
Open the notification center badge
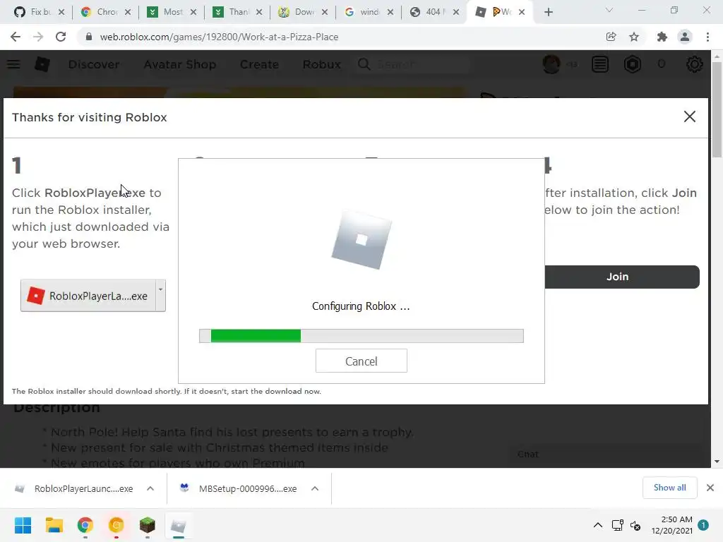703,525
